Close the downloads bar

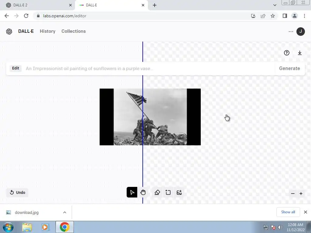[306, 212]
